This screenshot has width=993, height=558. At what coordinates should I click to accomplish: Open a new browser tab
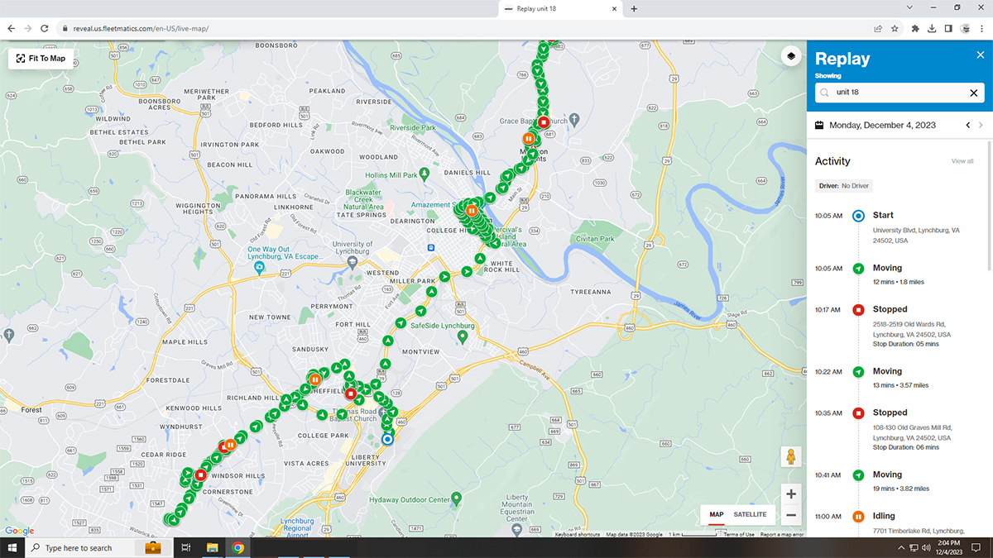click(x=634, y=8)
